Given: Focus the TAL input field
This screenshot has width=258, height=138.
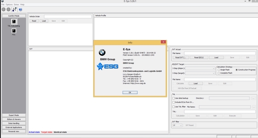Looking at the screenshot, I should tap(220, 111).
